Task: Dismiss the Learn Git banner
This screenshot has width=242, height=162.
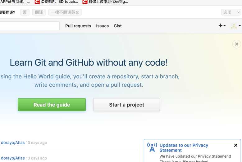Action: (236, 44)
